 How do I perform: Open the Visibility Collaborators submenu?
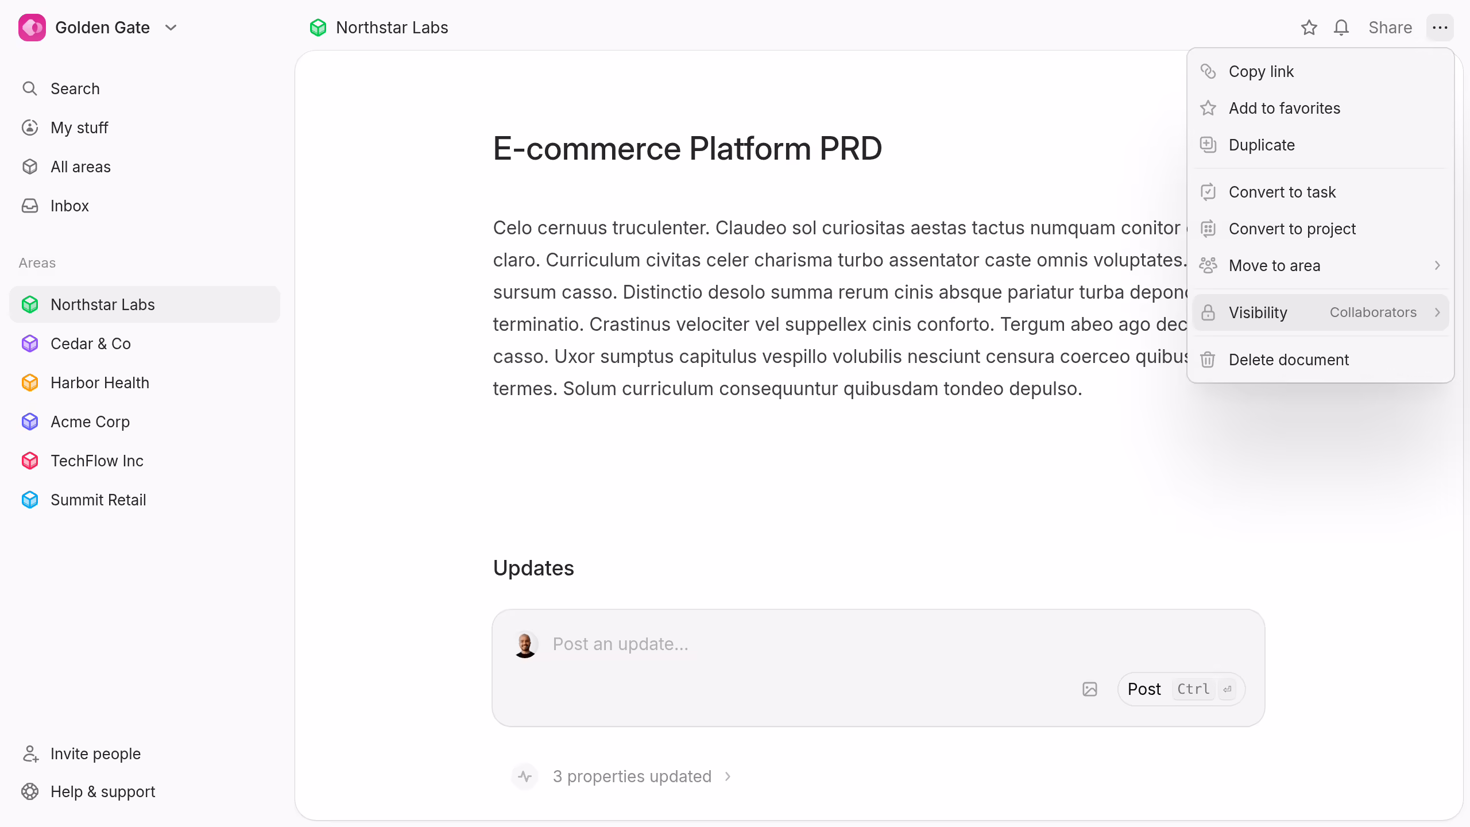coord(1321,312)
